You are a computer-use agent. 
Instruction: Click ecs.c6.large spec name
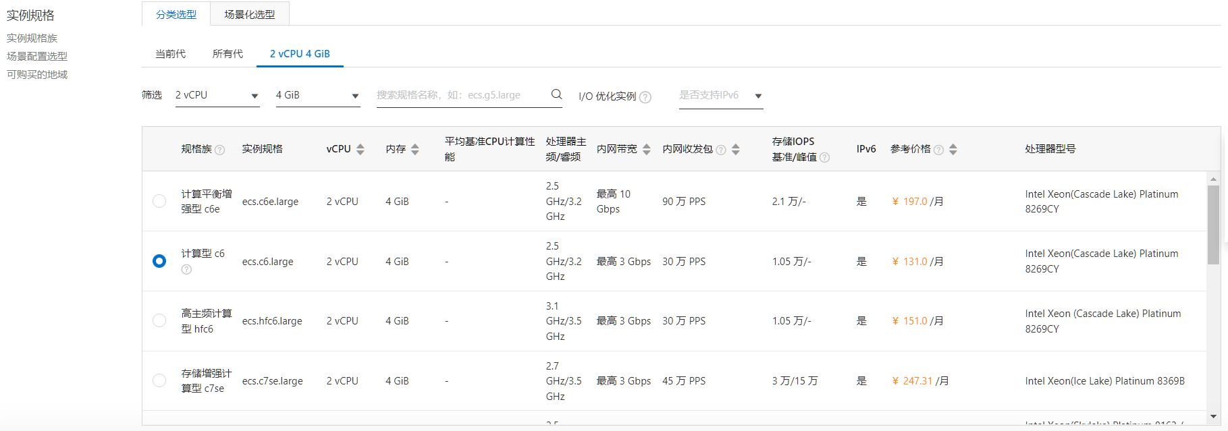click(x=267, y=262)
